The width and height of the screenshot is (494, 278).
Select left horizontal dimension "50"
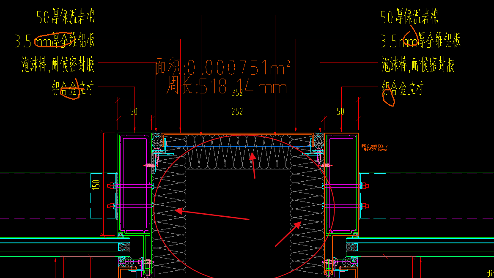[134, 112]
